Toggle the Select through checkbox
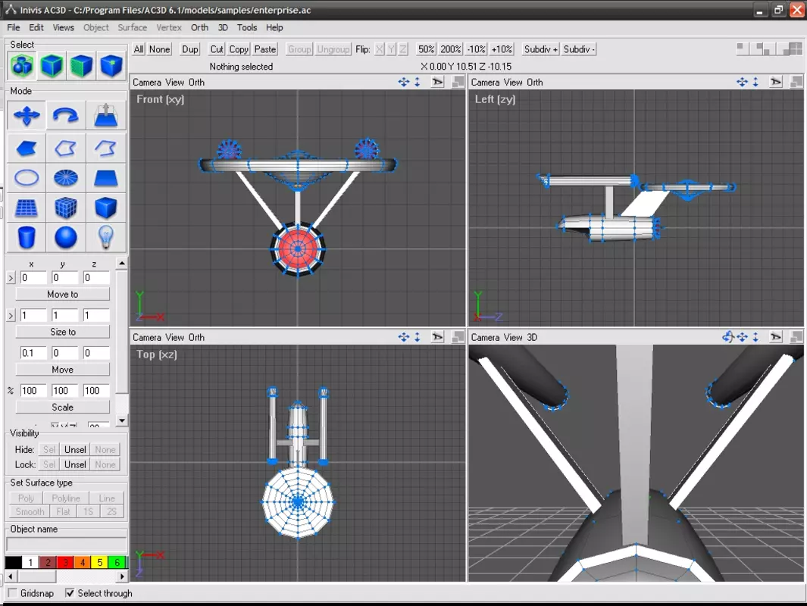Screen dimensions: 807x606 (70, 593)
